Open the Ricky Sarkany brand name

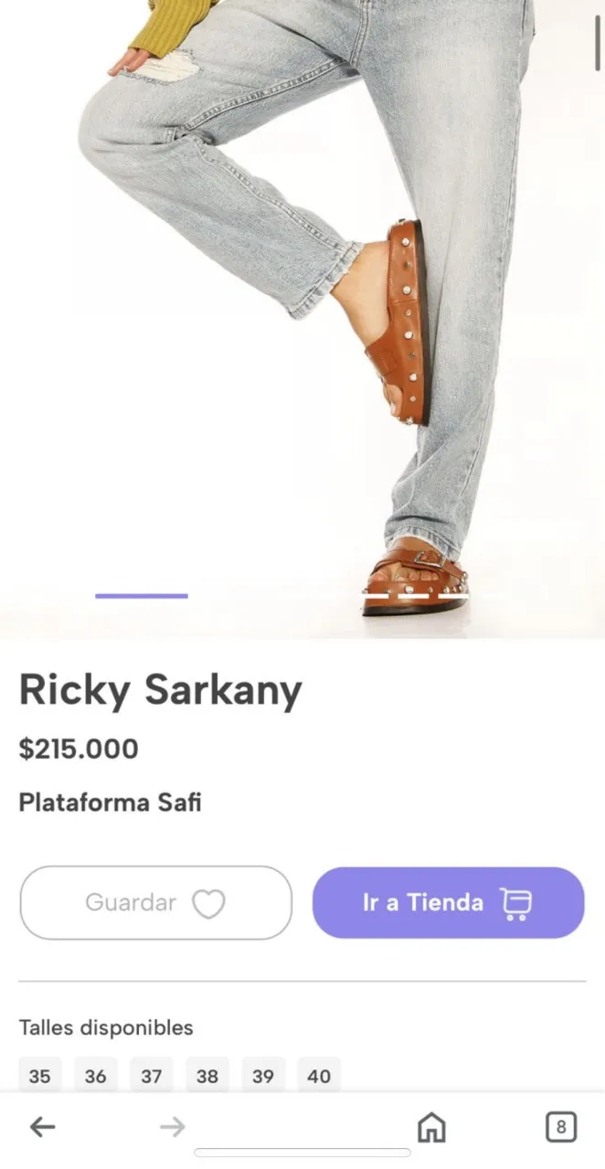[160, 690]
